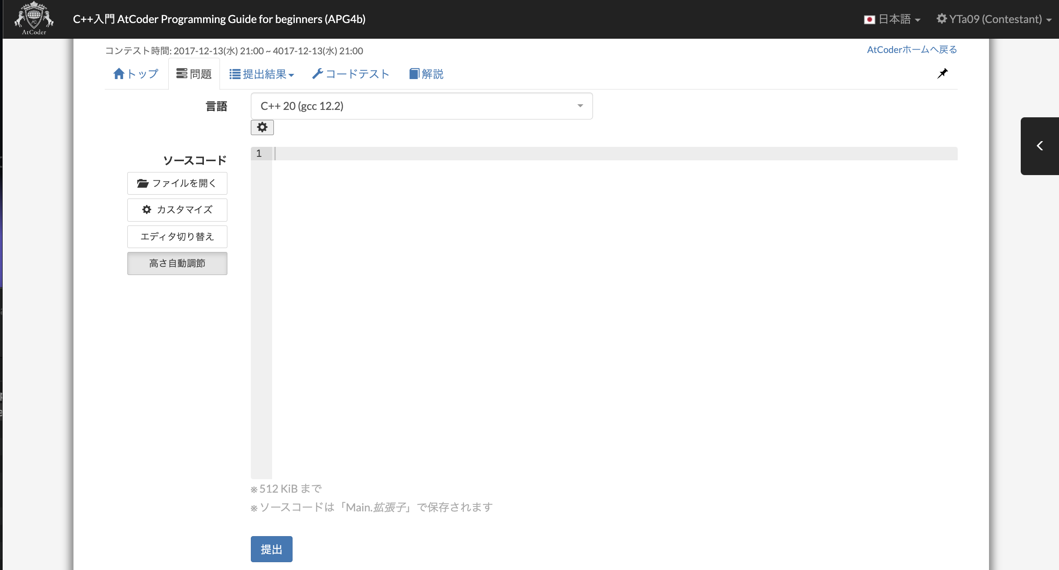Screen dimensions: 1059x570
Task: Select the 問題 tab
Action: point(194,74)
